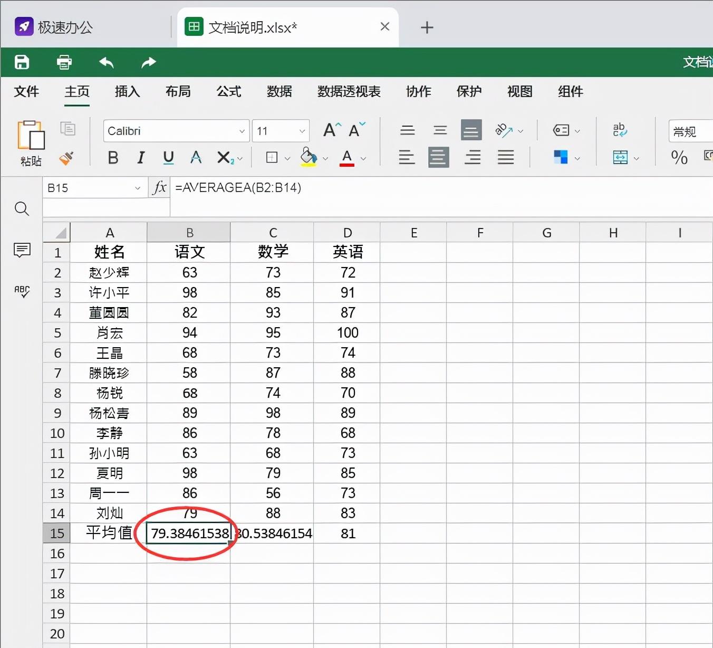
Task: Click the Copy icon beside Paste
Action: point(68,128)
